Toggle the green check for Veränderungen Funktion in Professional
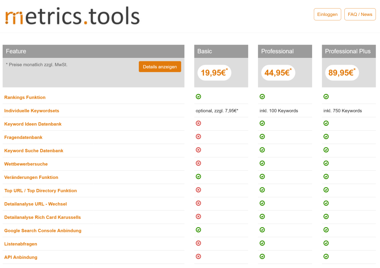 pos(262,177)
